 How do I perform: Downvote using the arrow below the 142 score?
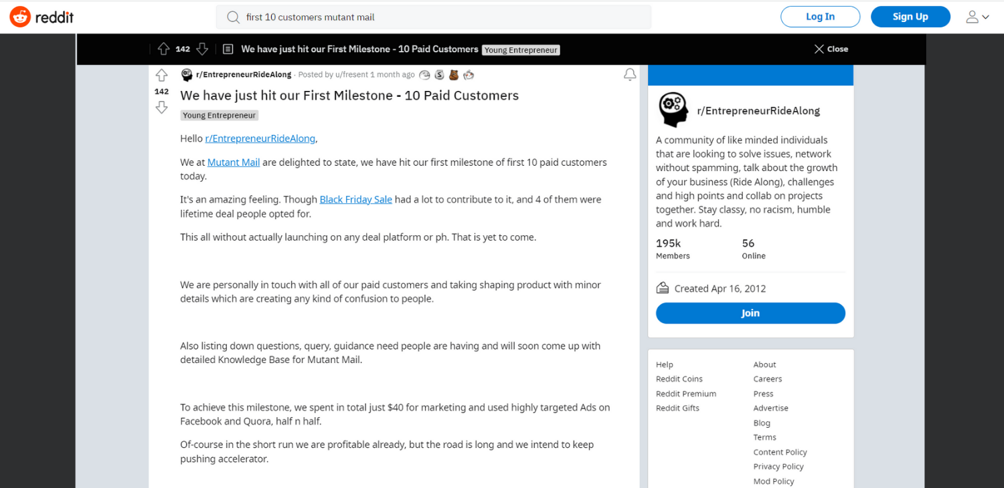(161, 108)
